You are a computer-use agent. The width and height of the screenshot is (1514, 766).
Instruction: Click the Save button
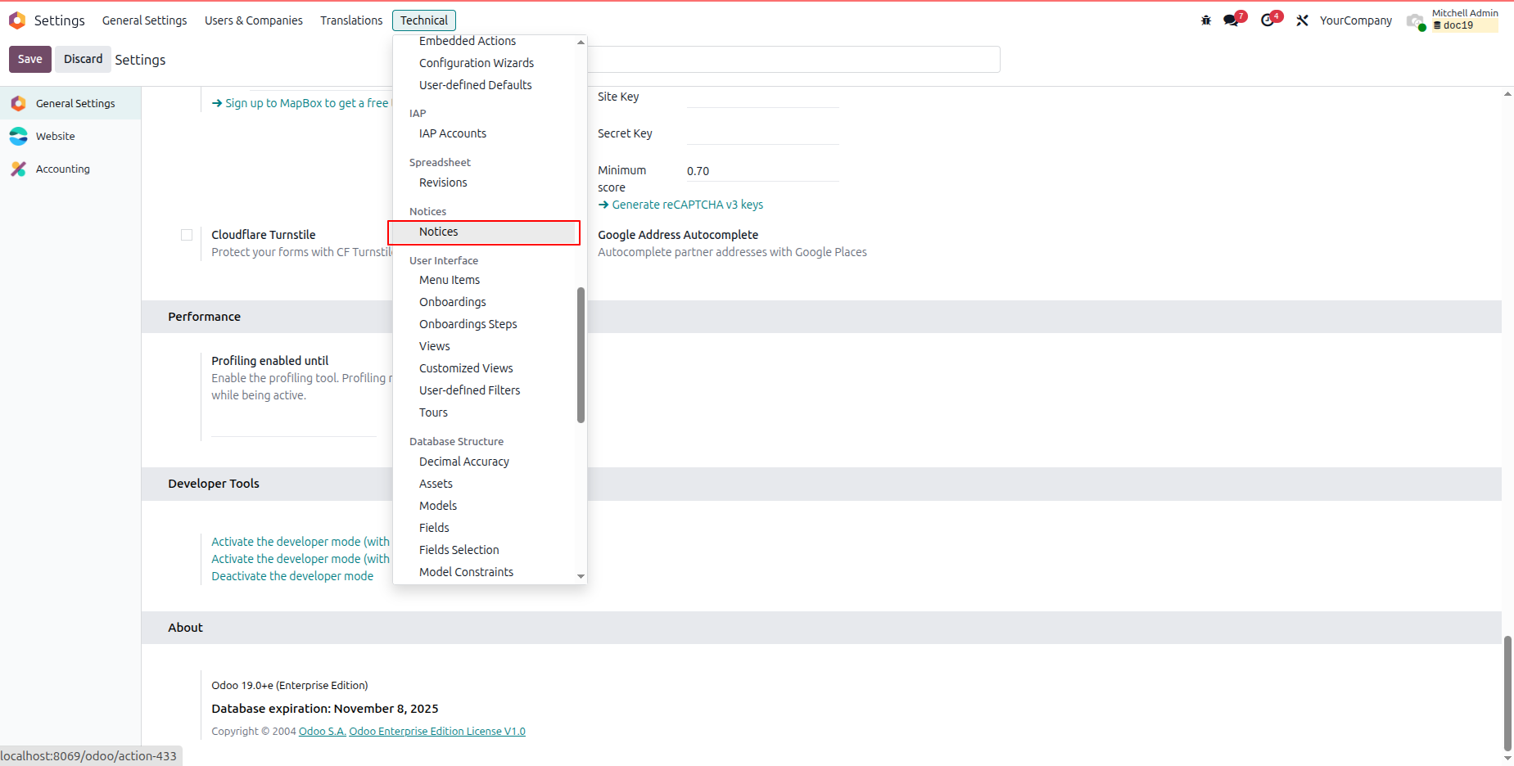point(30,59)
